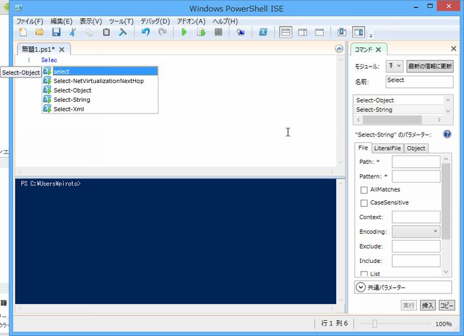Open new remote PowerShell tab icon
This screenshot has width=464, height=336.
point(240,32)
